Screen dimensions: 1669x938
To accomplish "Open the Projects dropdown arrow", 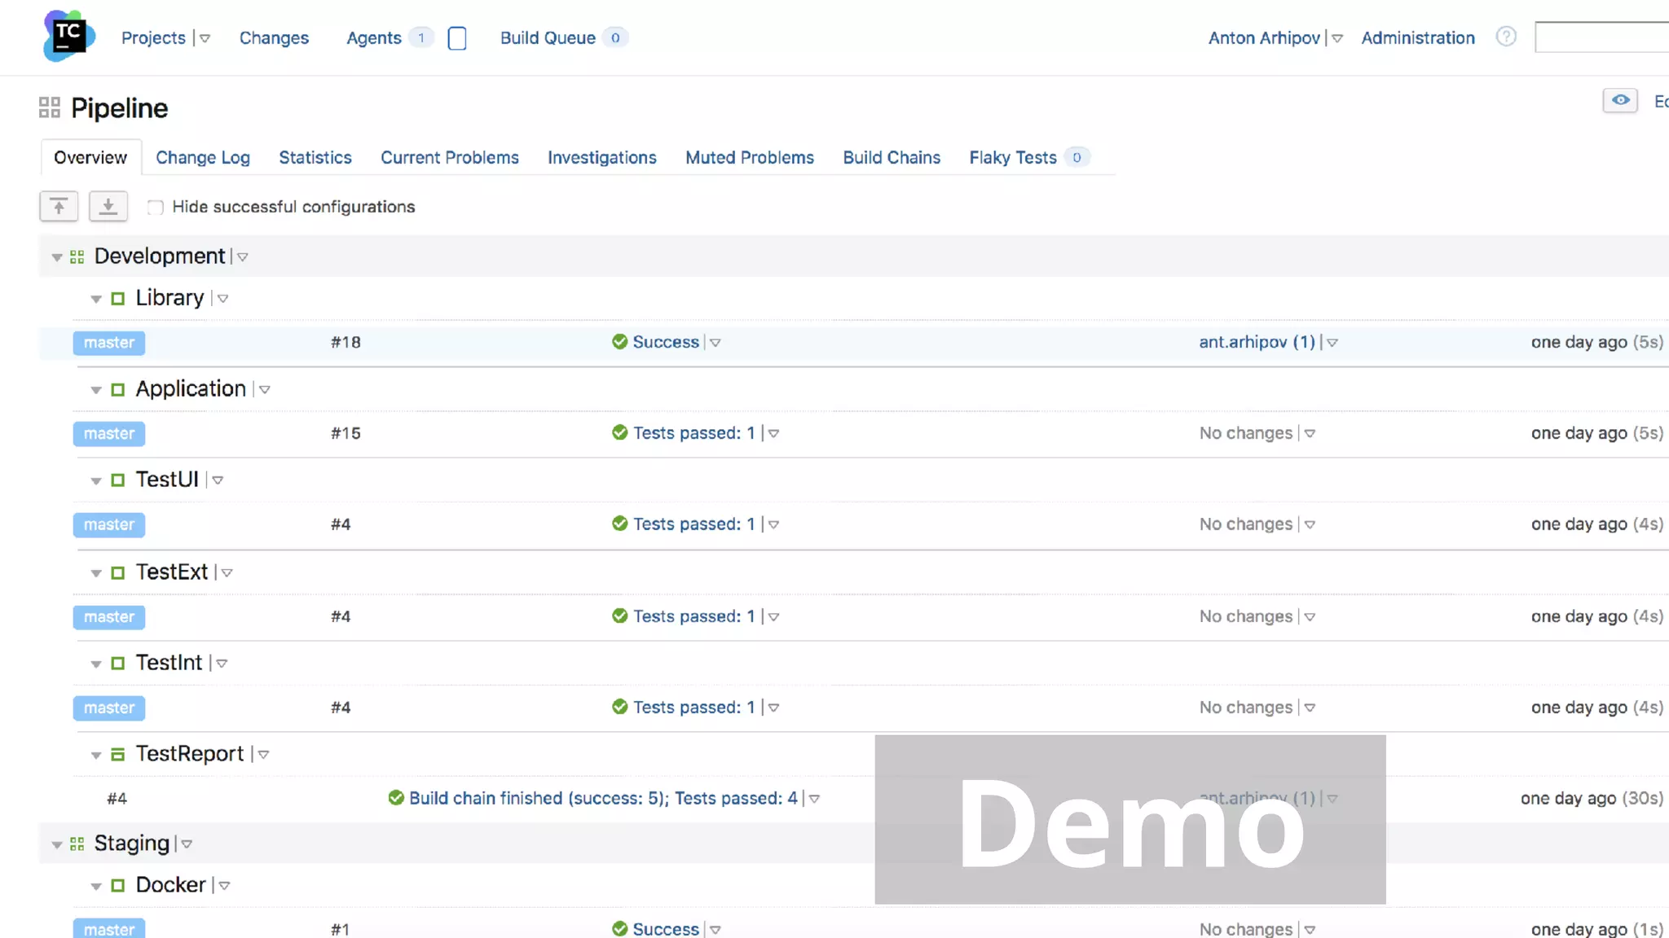I will click(205, 38).
